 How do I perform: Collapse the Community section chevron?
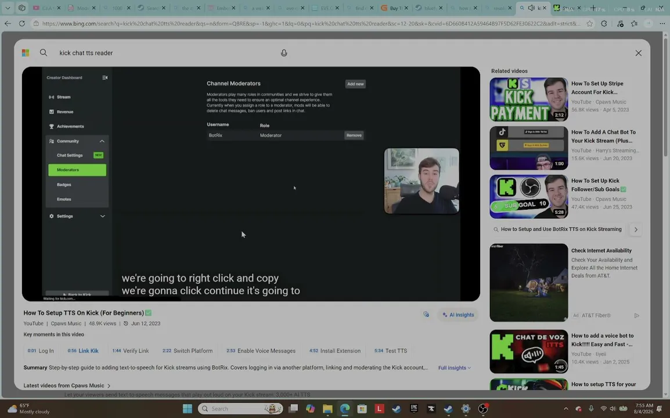(102, 141)
